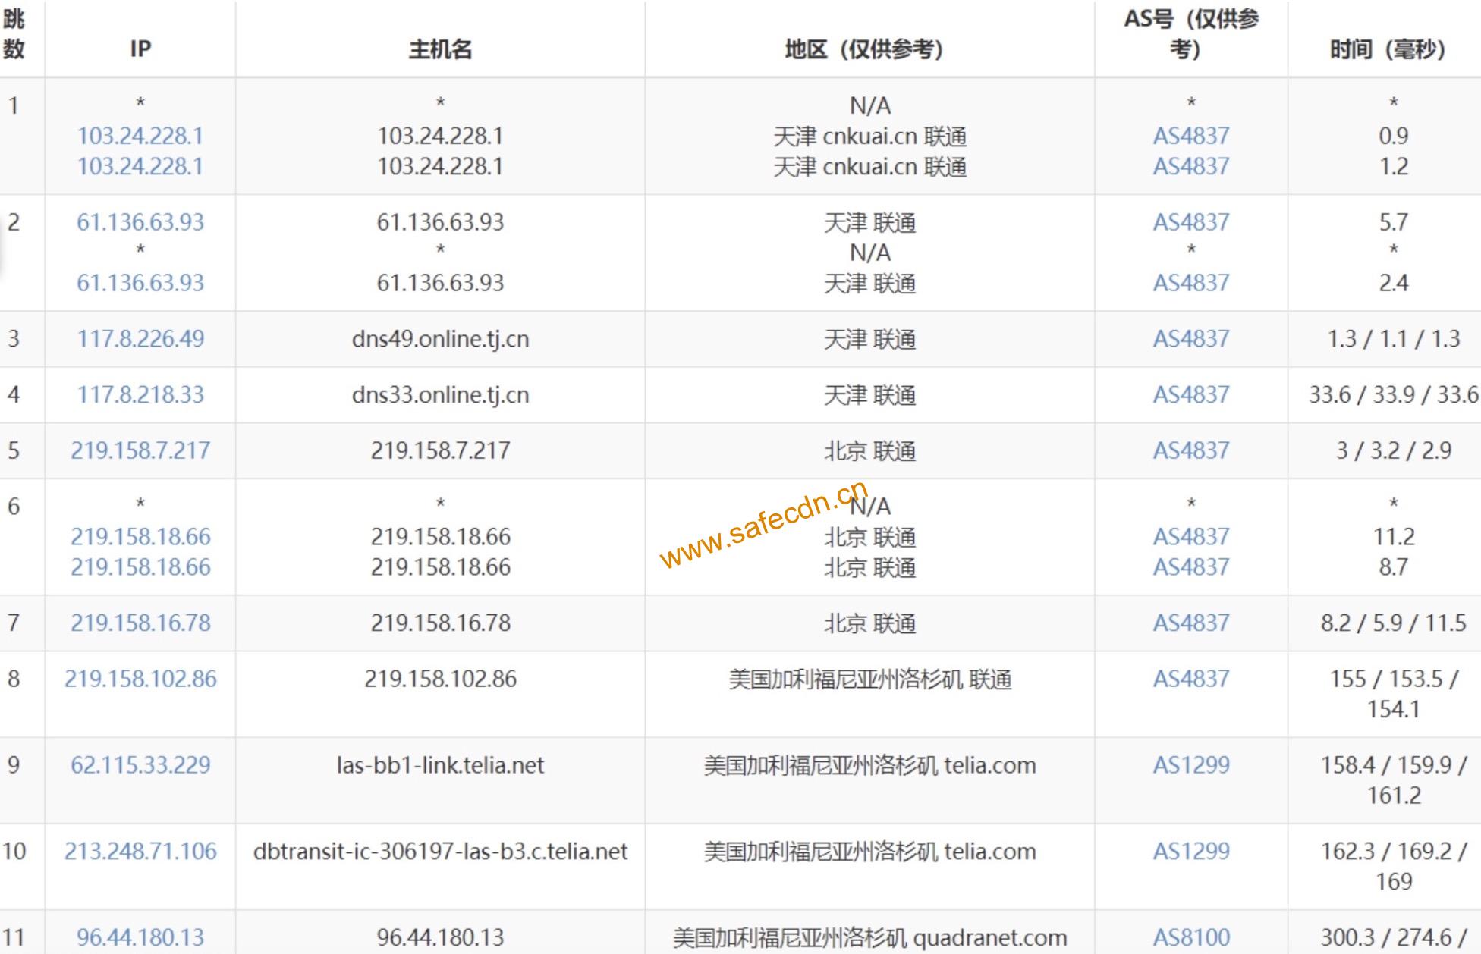This screenshot has width=1481, height=954.
Task: Open the 117.8.226.49 IP link
Action: pyautogui.click(x=140, y=338)
